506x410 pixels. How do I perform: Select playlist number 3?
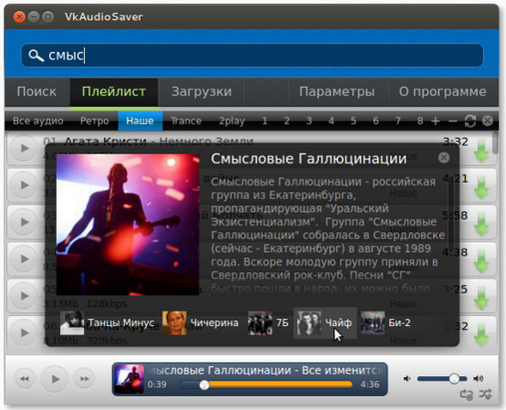point(309,121)
